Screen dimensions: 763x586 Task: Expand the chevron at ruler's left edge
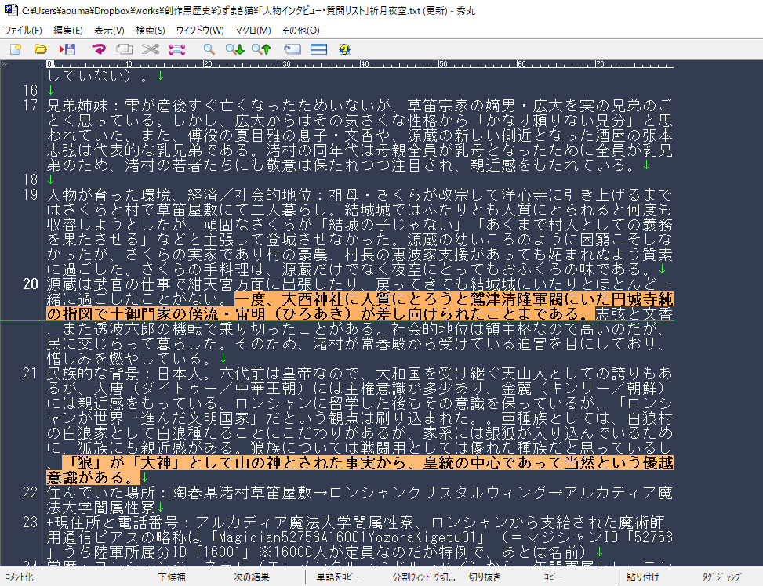5,63
